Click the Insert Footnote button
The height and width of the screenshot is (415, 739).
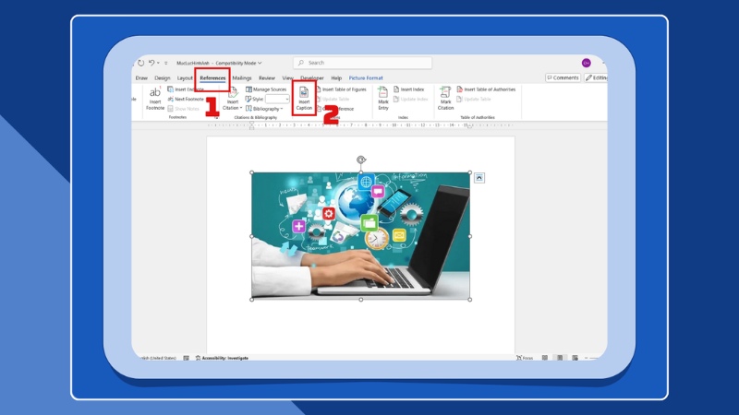155,100
